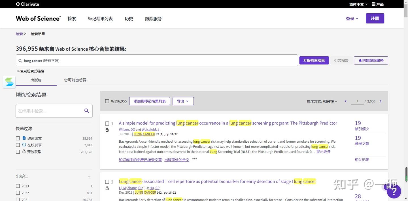Click the page number input field

tap(357, 101)
